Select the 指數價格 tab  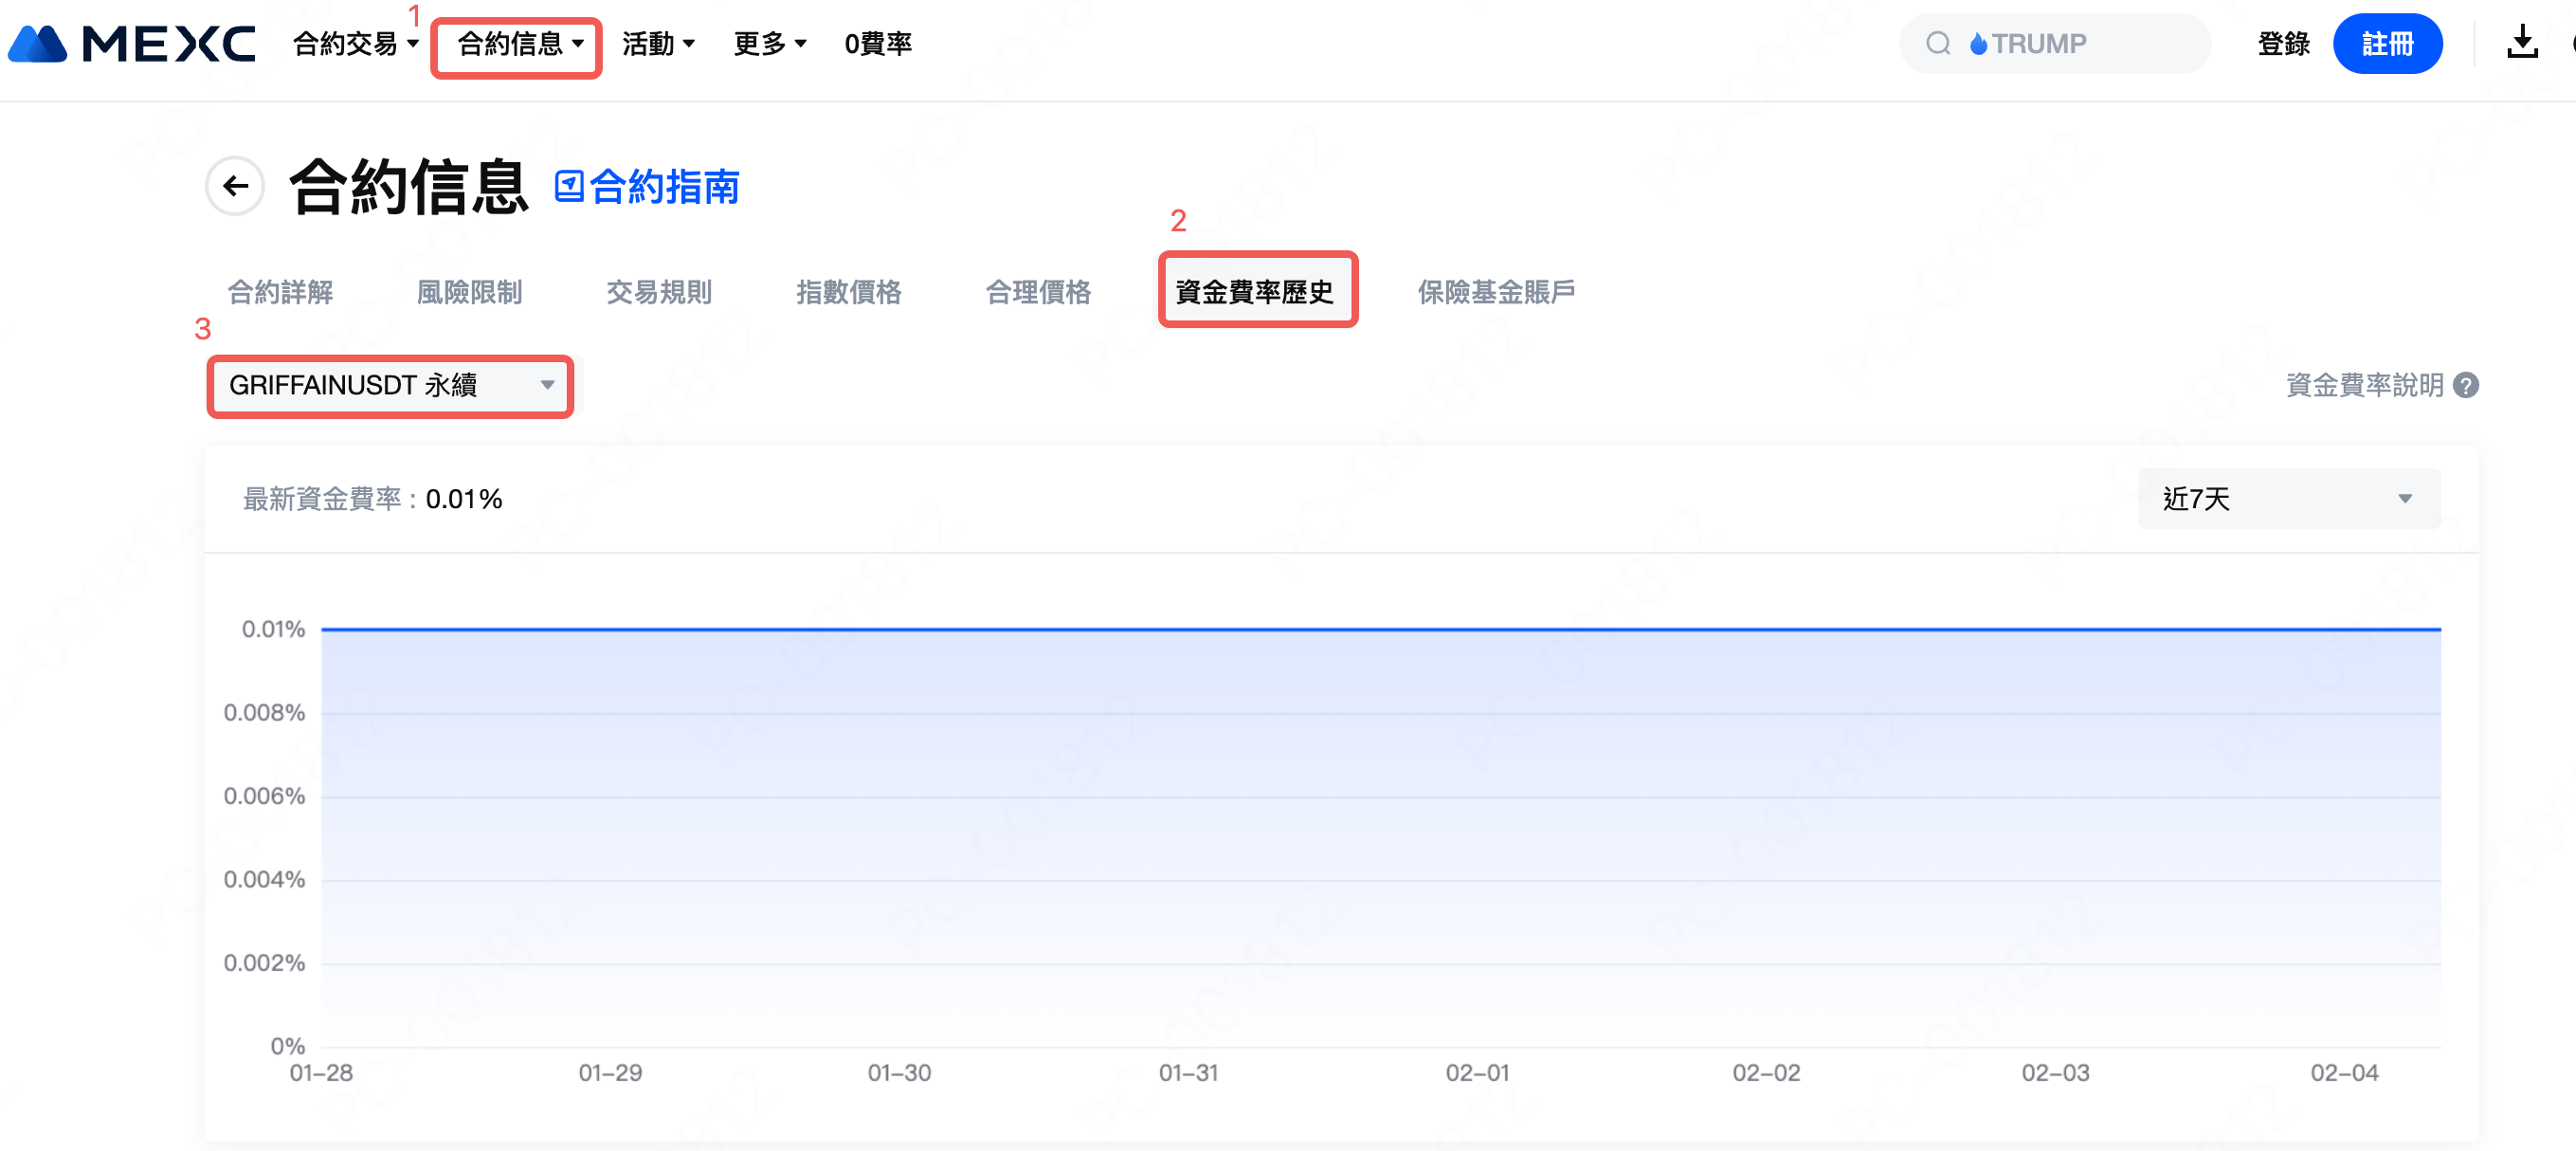(848, 292)
